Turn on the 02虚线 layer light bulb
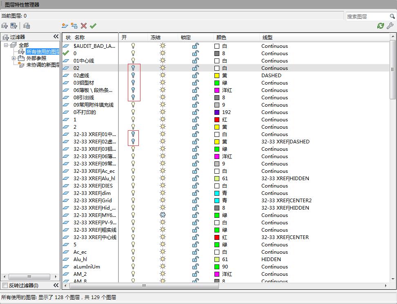The image size is (397, 304). [x=133, y=76]
